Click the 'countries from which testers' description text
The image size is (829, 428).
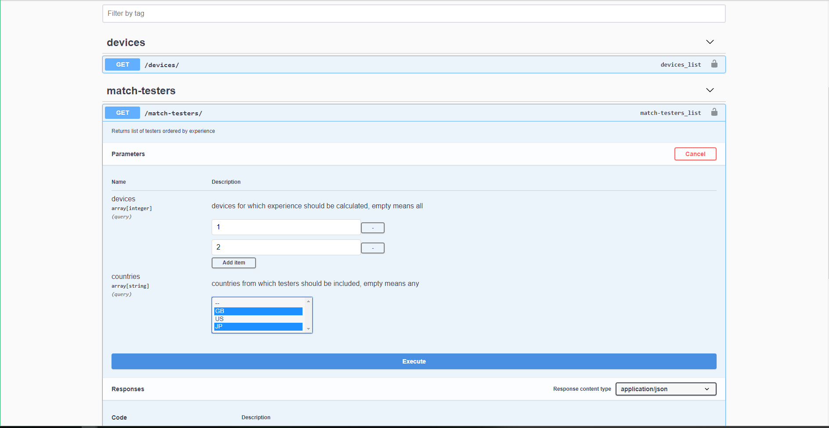(x=315, y=284)
